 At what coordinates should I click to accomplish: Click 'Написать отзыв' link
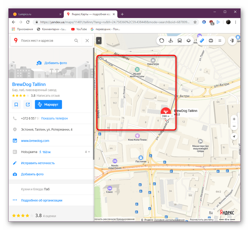point(48,96)
